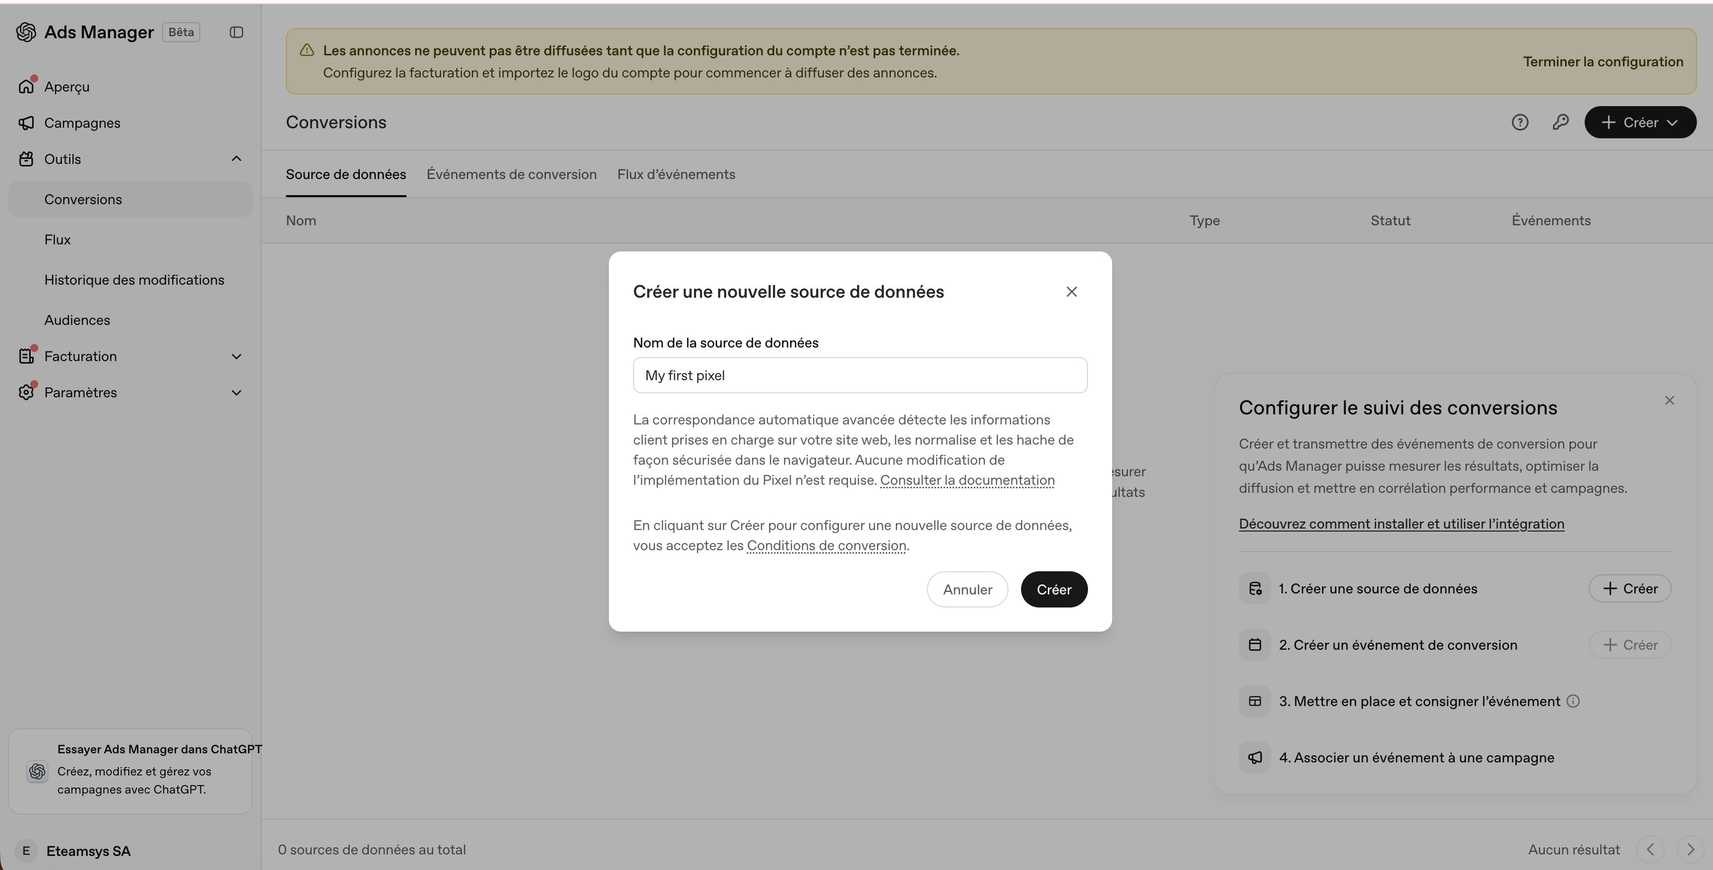Open Découvrez comment installer l'intégration link
The image size is (1713, 870).
[x=1401, y=524]
